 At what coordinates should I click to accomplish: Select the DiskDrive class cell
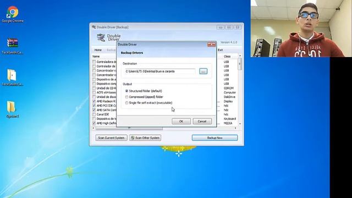tap(229, 97)
